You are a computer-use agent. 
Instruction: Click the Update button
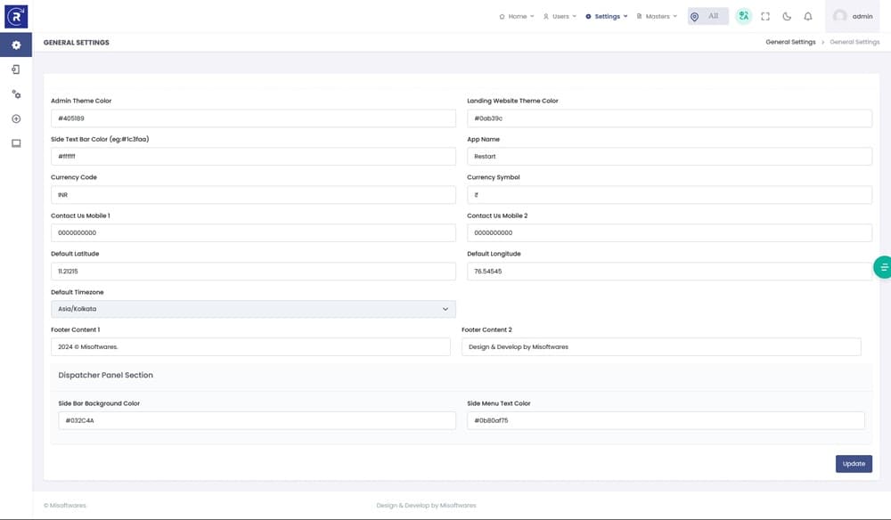(x=854, y=464)
